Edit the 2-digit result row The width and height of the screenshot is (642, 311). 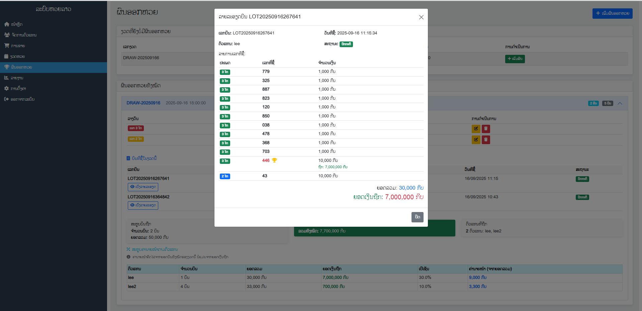pyautogui.click(x=476, y=139)
